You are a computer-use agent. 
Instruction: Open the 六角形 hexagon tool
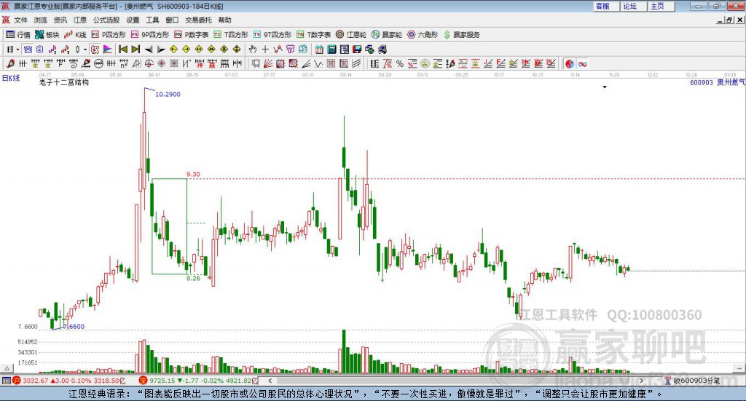(423, 35)
